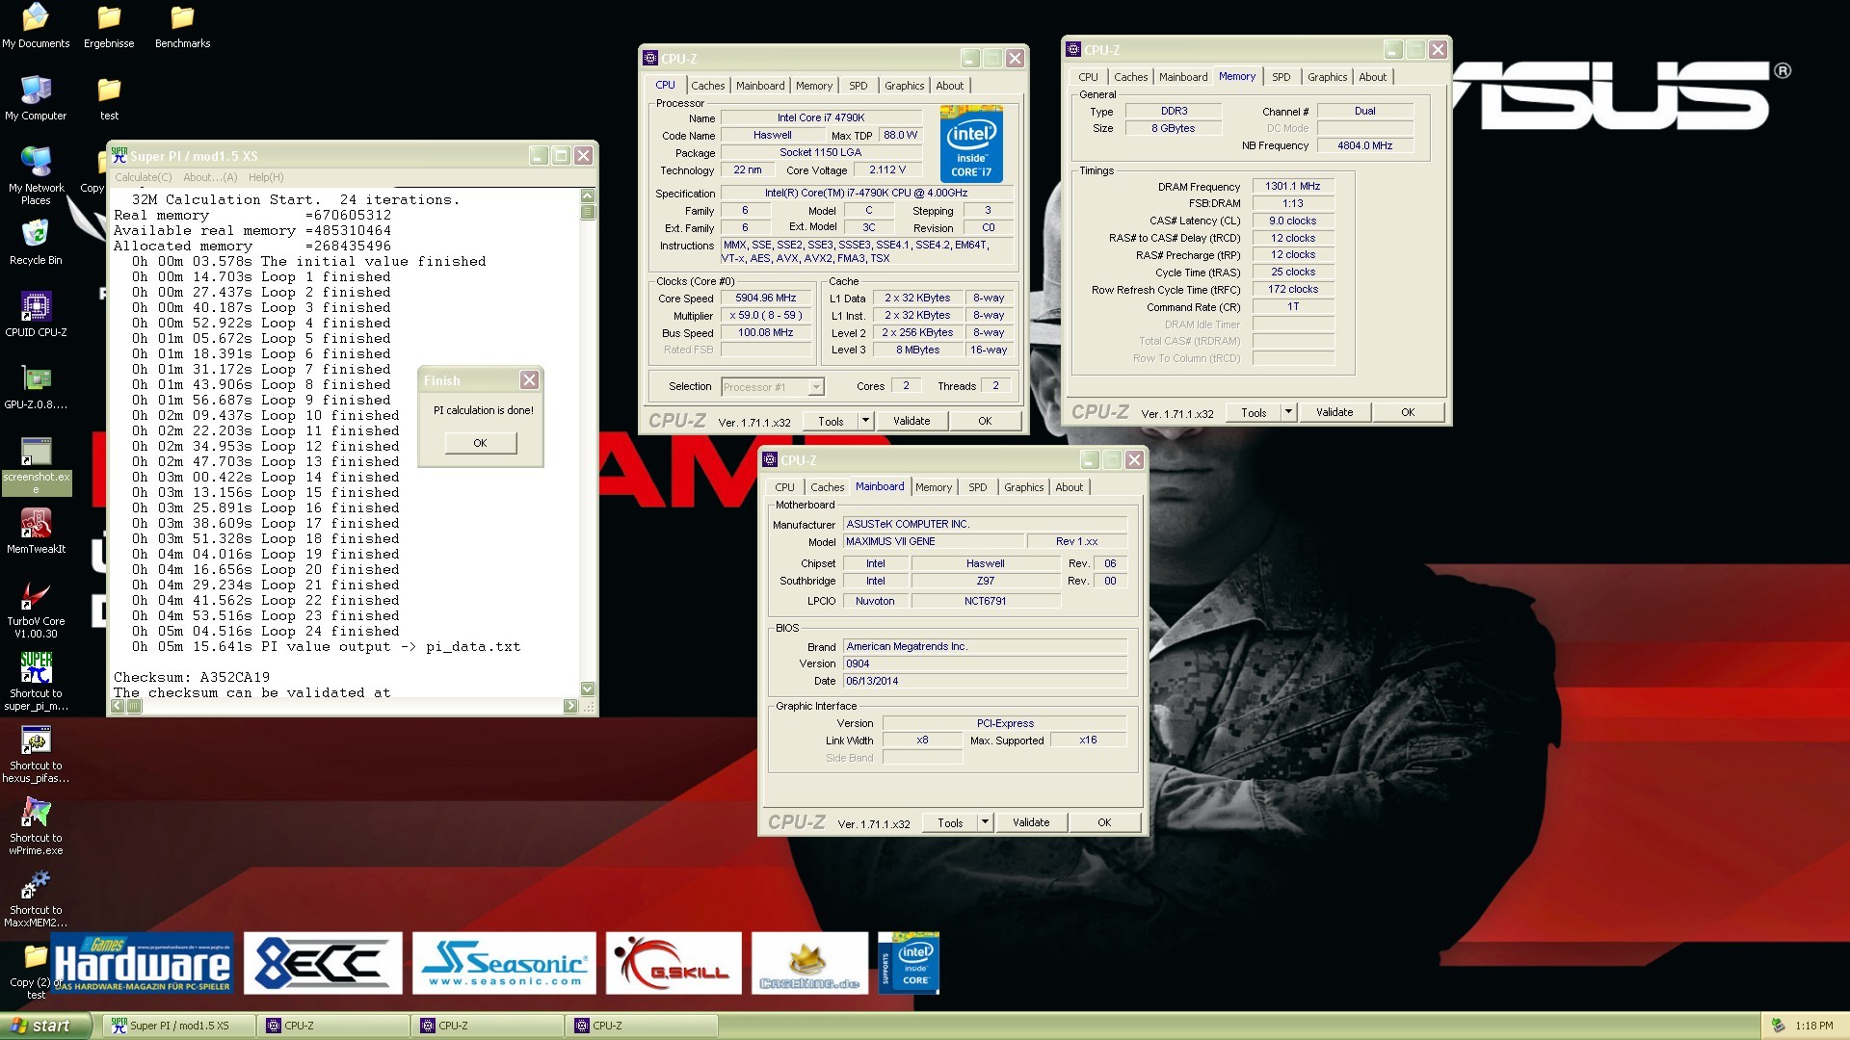Close the Finish dialog with X

pos(529,380)
